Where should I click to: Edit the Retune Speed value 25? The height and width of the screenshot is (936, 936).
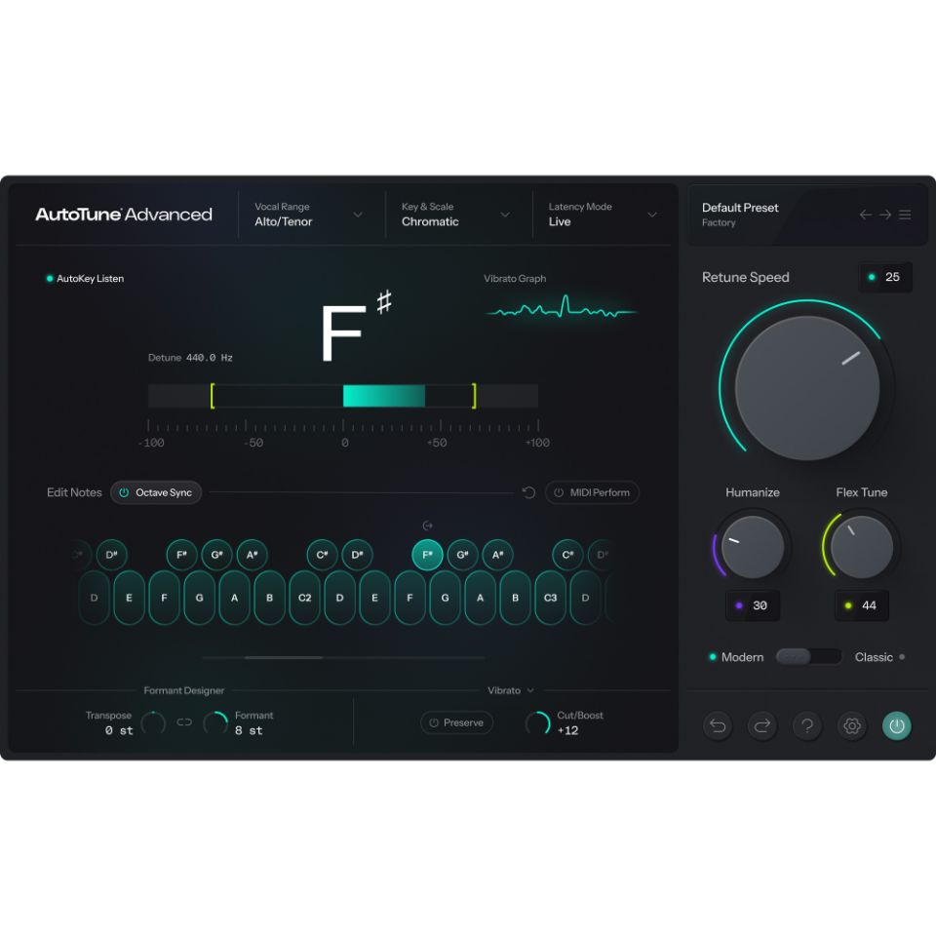(885, 277)
